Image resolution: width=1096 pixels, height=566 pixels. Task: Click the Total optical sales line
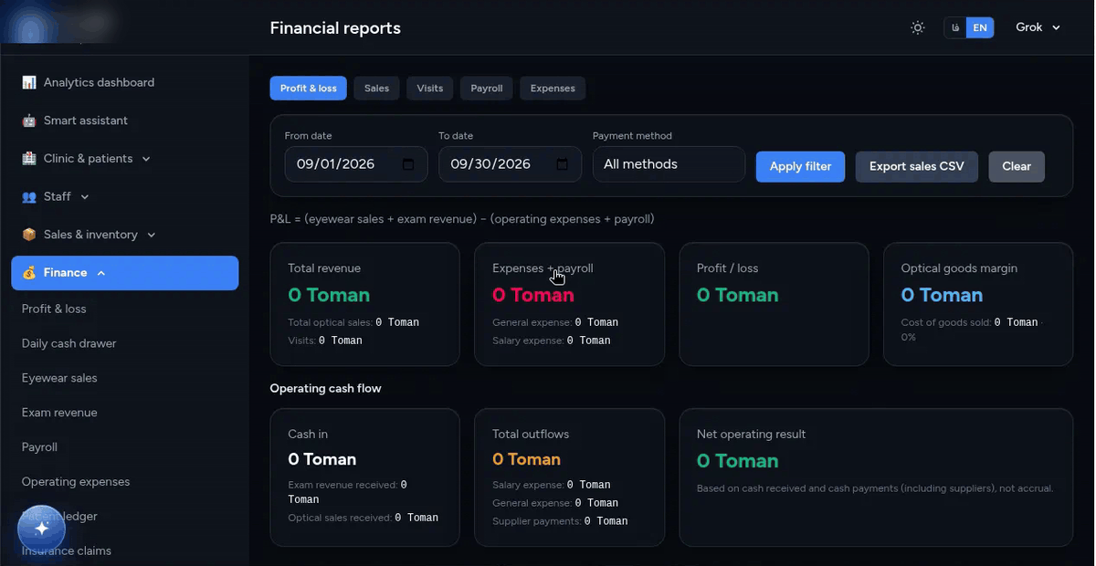(353, 322)
